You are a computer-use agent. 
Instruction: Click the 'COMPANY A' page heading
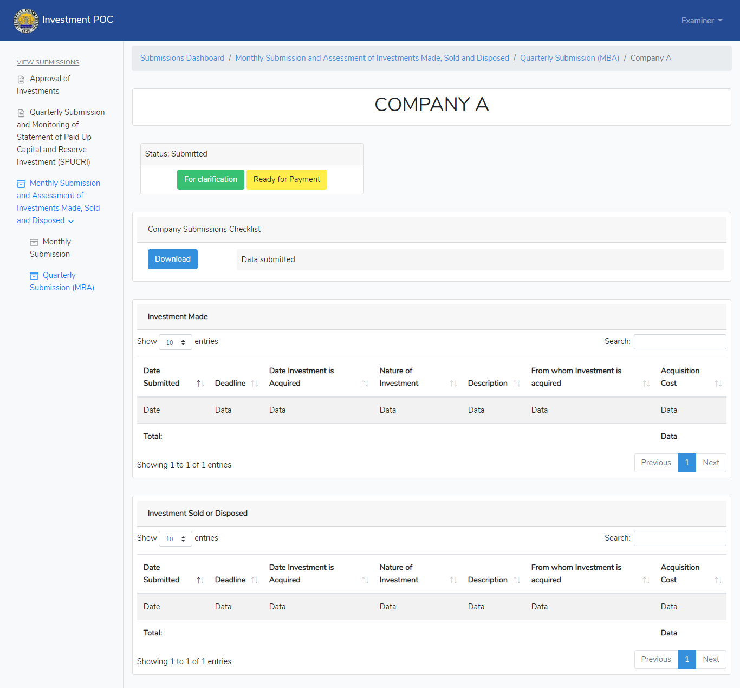point(432,104)
